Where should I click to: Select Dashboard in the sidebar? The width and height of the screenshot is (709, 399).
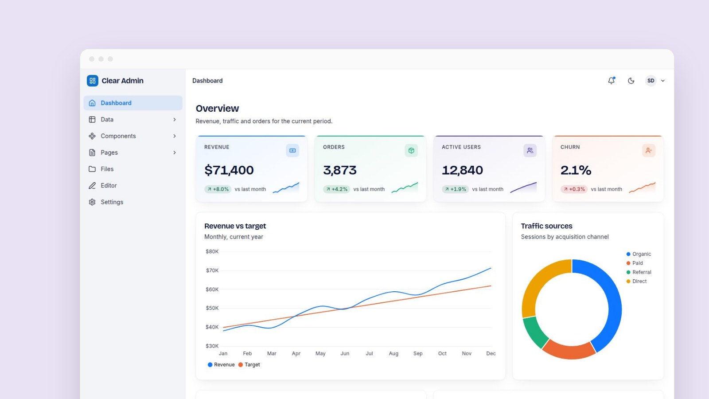coord(133,103)
